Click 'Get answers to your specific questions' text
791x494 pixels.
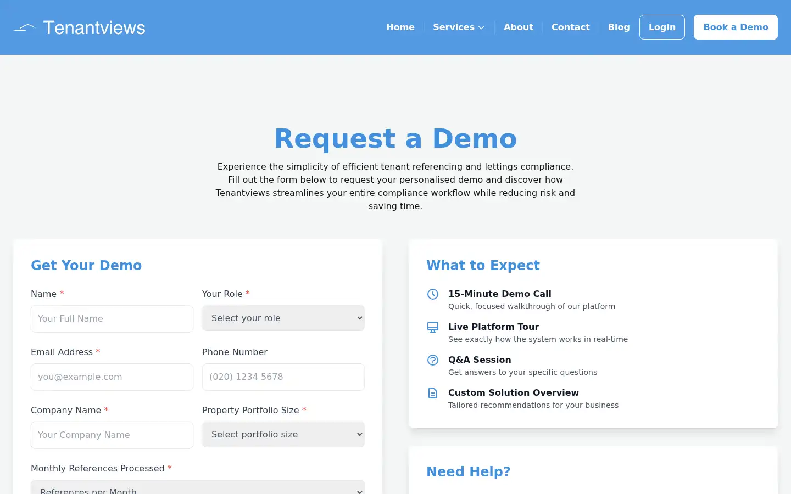point(522,373)
